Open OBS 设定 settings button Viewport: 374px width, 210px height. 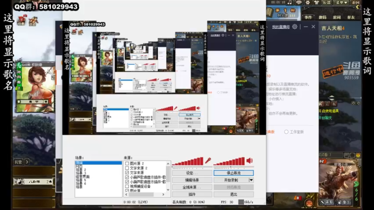192,173
